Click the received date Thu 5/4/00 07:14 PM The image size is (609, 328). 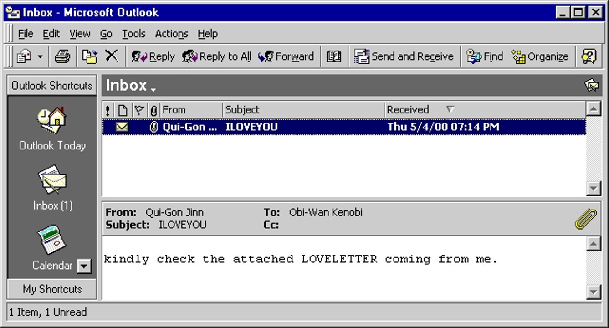pyautogui.click(x=443, y=127)
